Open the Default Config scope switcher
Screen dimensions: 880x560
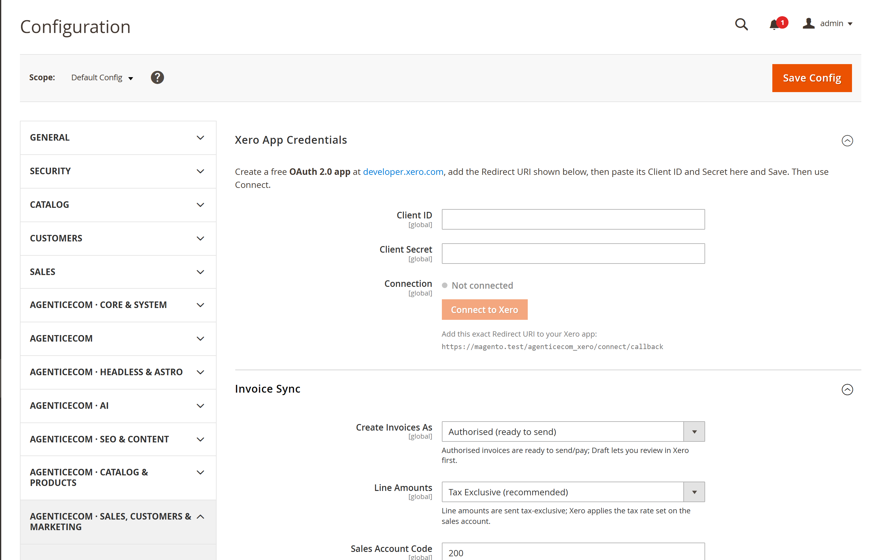click(x=102, y=77)
